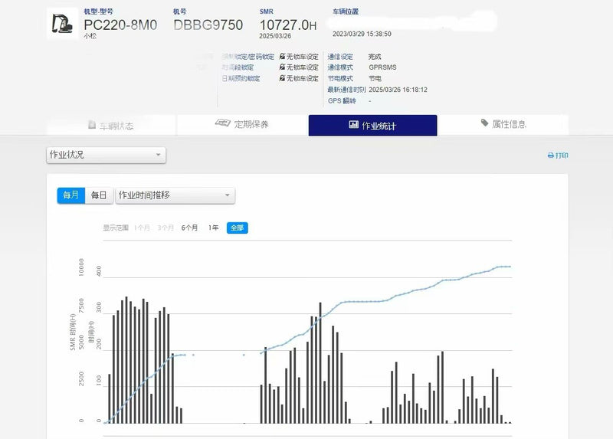Set display range to 1年
Image resolution: width=613 pixels, height=439 pixels.
coord(213,228)
